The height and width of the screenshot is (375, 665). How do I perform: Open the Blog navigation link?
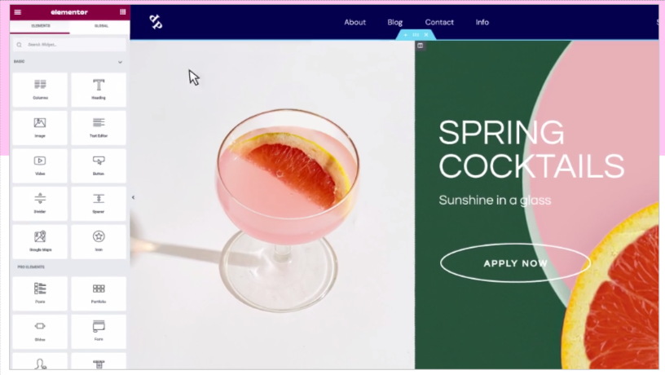coord(394,23)
